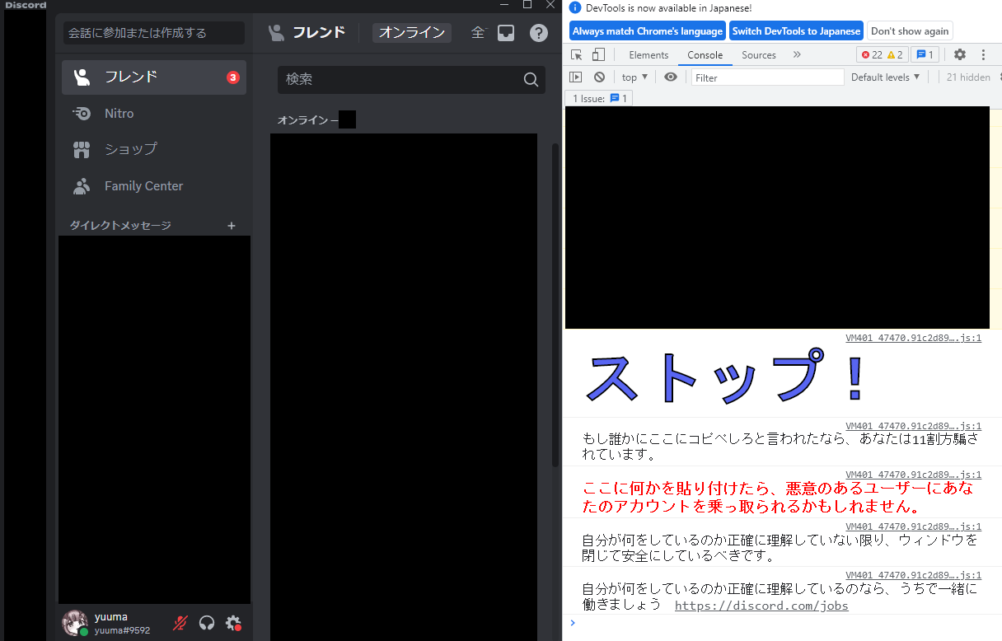Open the Discord help icon
Image resolution: width=1002 pixels, height=641 pixels.
point(539,33)
